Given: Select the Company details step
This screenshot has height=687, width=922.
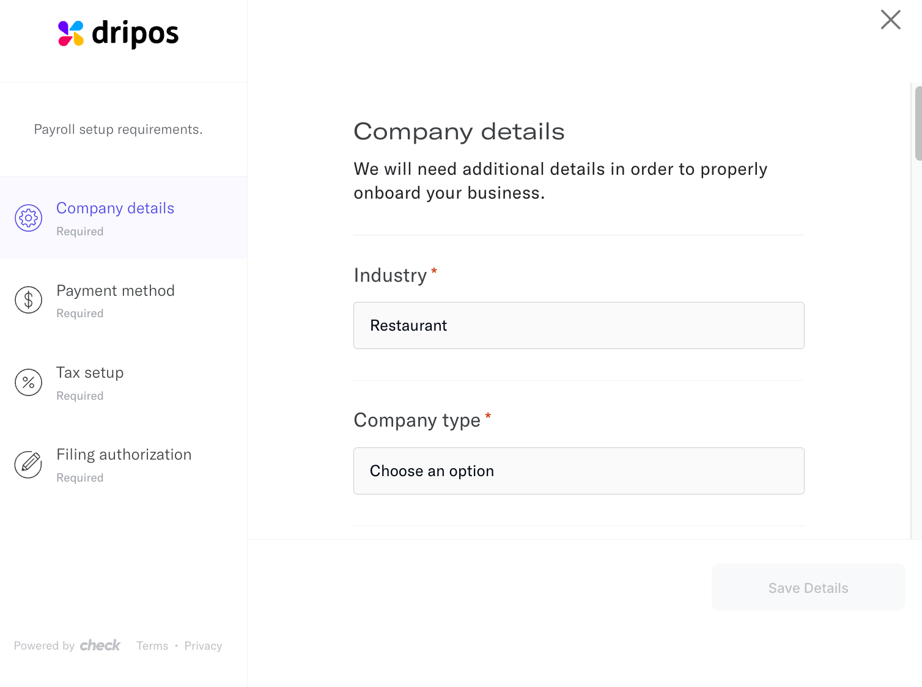Looking at the screenshot, I should (x=116, y=208).
